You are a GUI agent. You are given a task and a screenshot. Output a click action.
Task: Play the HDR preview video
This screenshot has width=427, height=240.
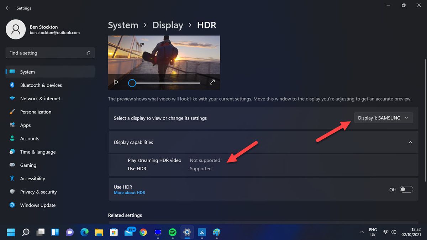click(116, 82)
